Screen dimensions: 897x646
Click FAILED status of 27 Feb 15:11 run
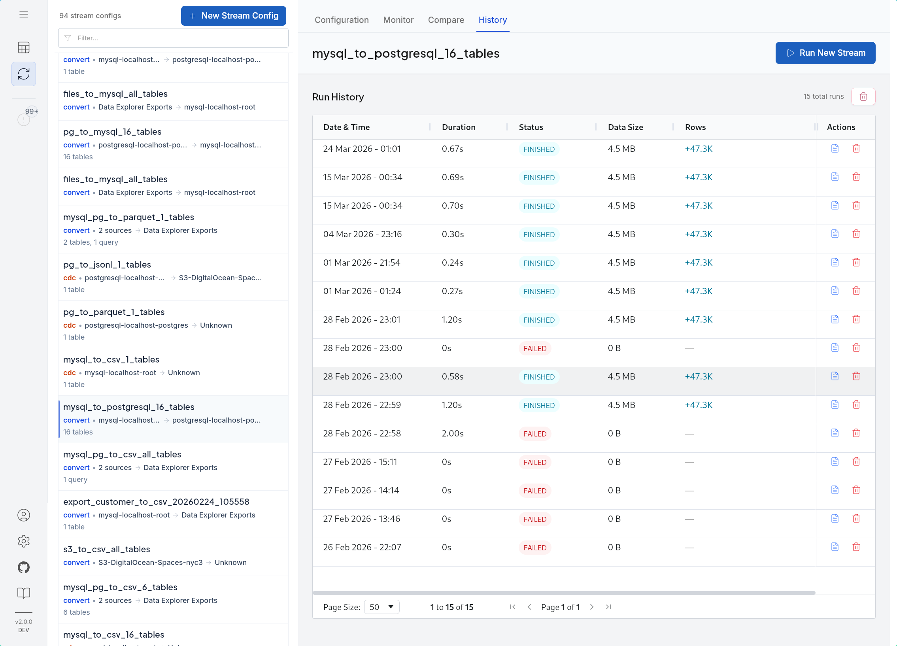(535, 463)
